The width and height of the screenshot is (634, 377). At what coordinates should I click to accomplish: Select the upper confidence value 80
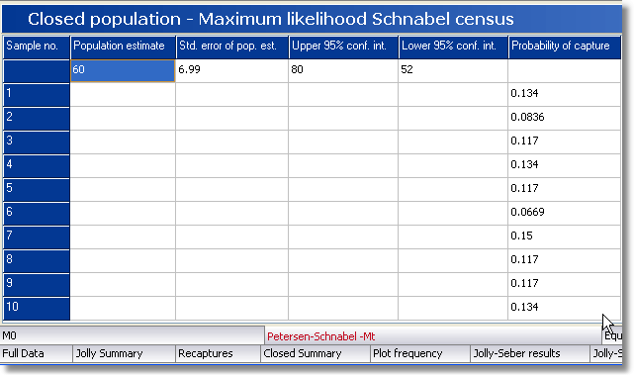point(343,71)
